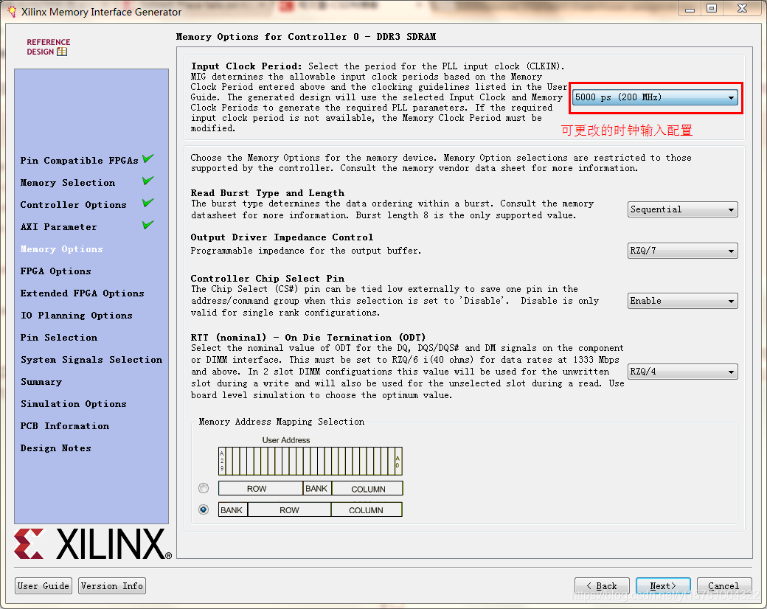Click the 'RTT (nominal) - On Die Termination (ODT)' heading
The width and height of the screenshot is (767, 609).
pyautogui.click(x=308, y=338)
